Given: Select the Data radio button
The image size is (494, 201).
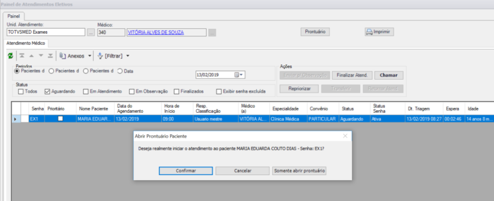Looking at the screenshot, I should pos(120,71).
